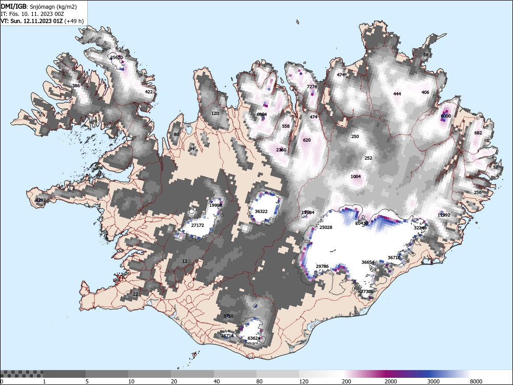
Task: Select the snow value 1004
Action: pyautogui.click(x=356, y=177)
